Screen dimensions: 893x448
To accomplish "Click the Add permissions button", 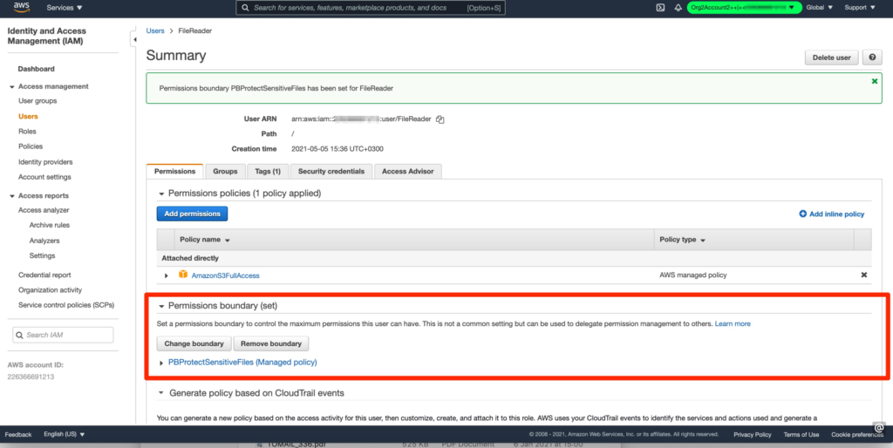I will point(192,214).
